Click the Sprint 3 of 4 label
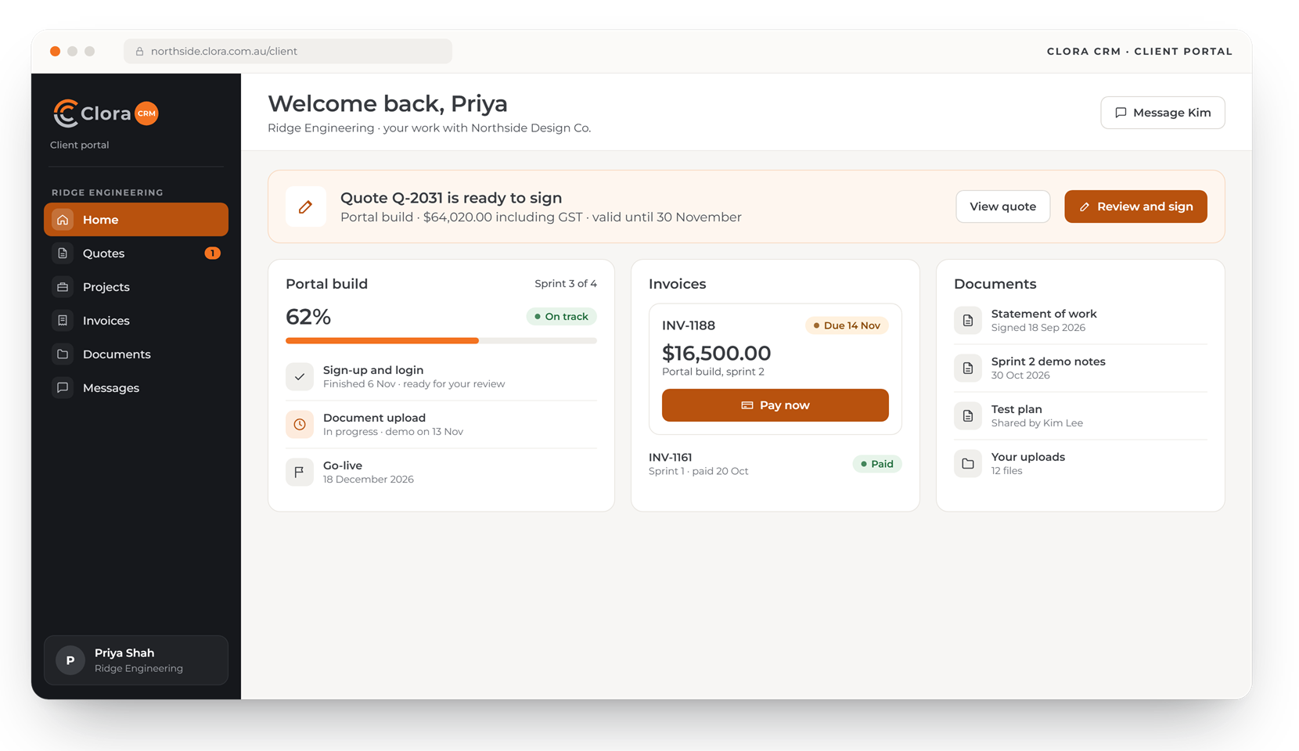This screenshot has height=751, width=1299. (566, 283)
